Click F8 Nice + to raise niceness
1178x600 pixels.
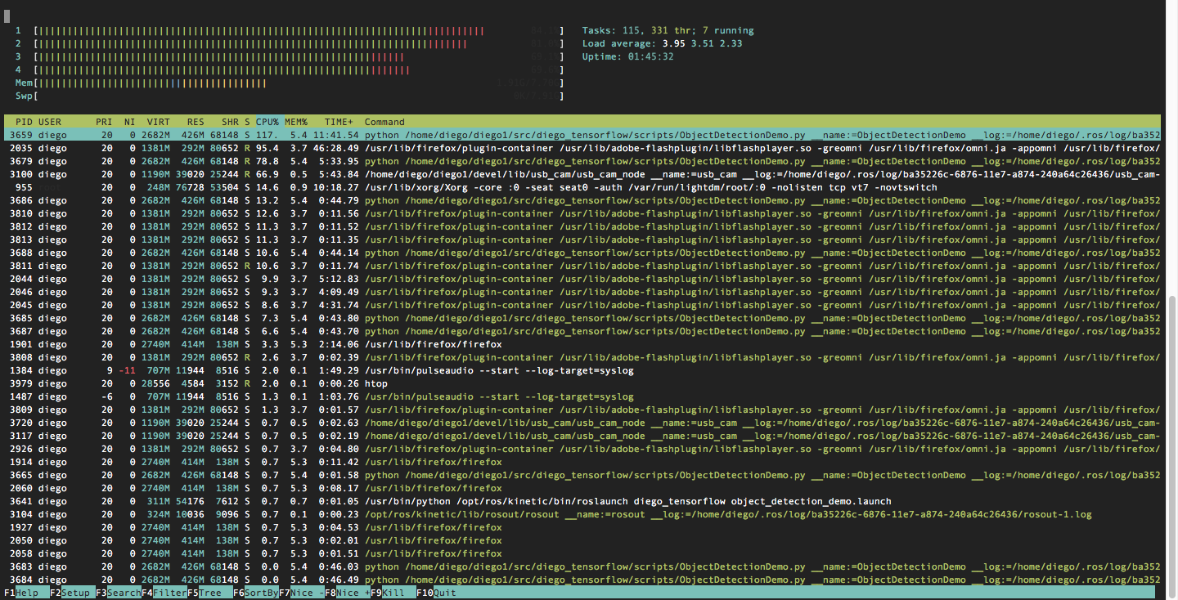pos(347,593)
